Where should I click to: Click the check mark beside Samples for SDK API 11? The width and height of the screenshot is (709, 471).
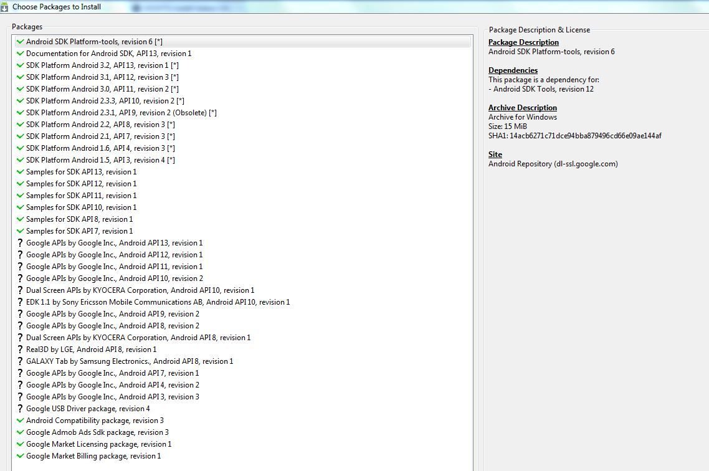(20, 195)
